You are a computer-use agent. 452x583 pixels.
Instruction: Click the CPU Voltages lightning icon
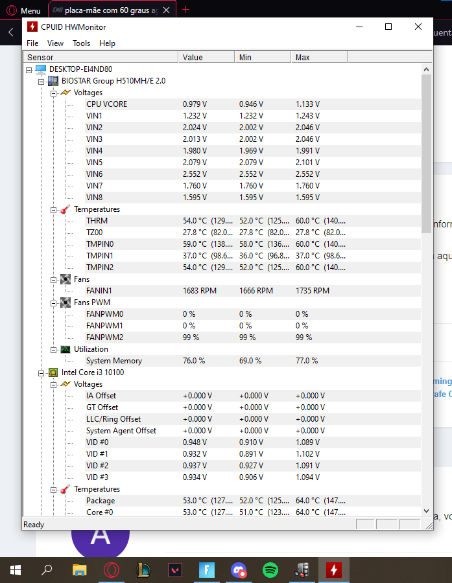65,384
